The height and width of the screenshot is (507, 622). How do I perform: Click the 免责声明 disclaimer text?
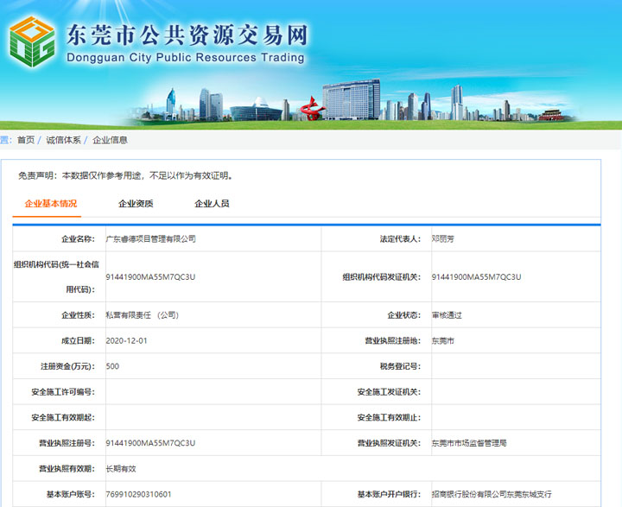click(126, 175)
